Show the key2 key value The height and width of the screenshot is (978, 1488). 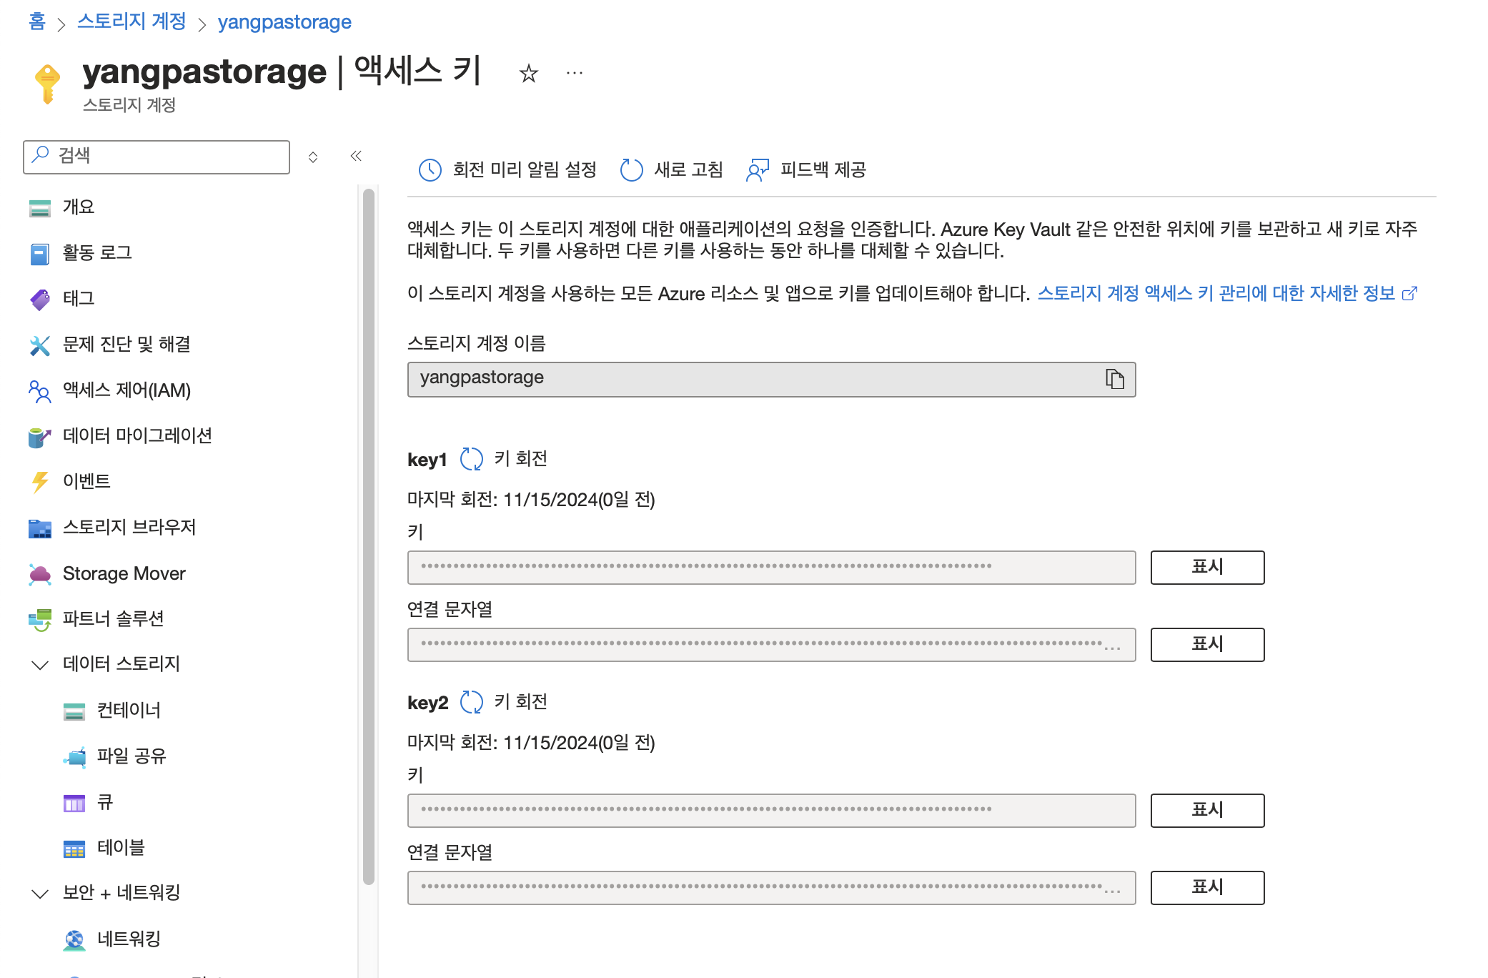[1206, 811]
